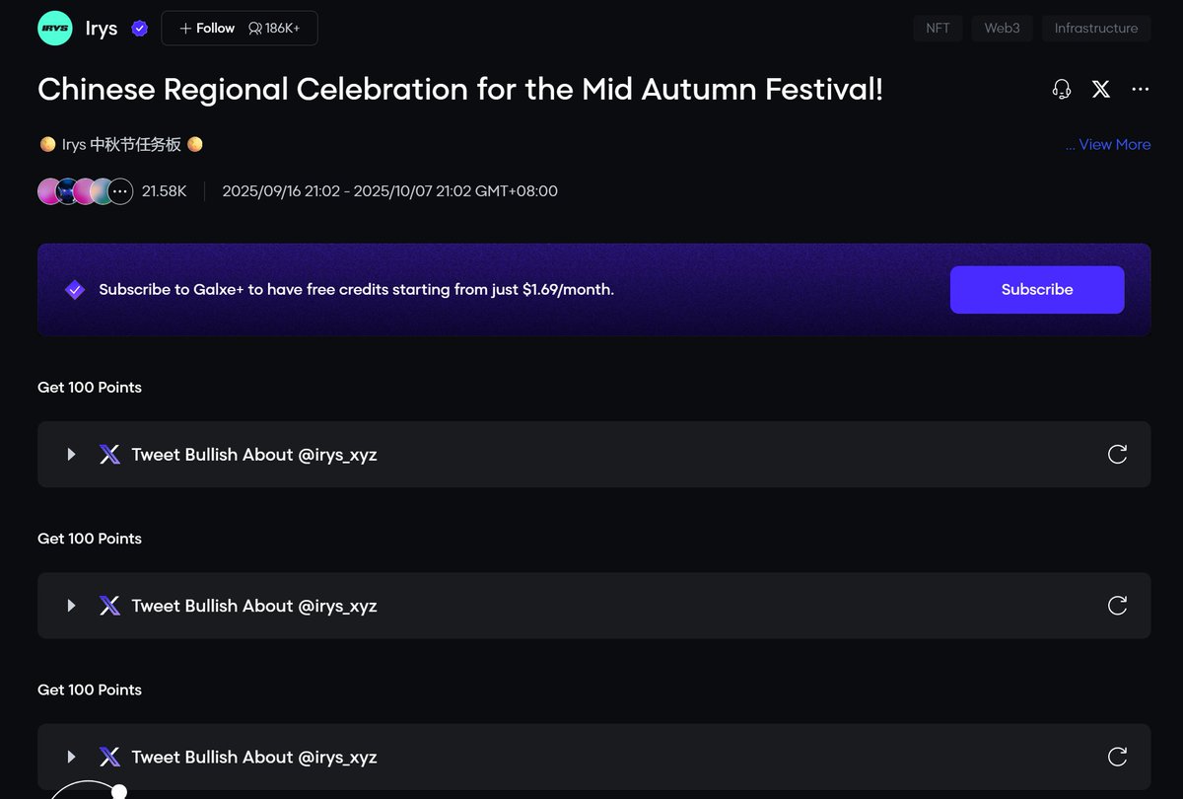Refresh the second Tweet Bullish task

[x=1117, y=606]
